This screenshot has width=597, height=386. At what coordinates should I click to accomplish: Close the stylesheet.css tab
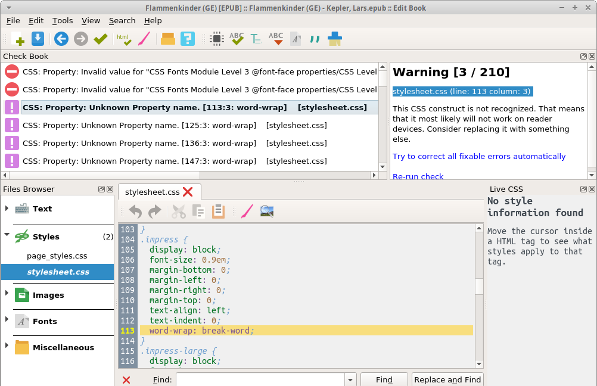pos(188,192)
